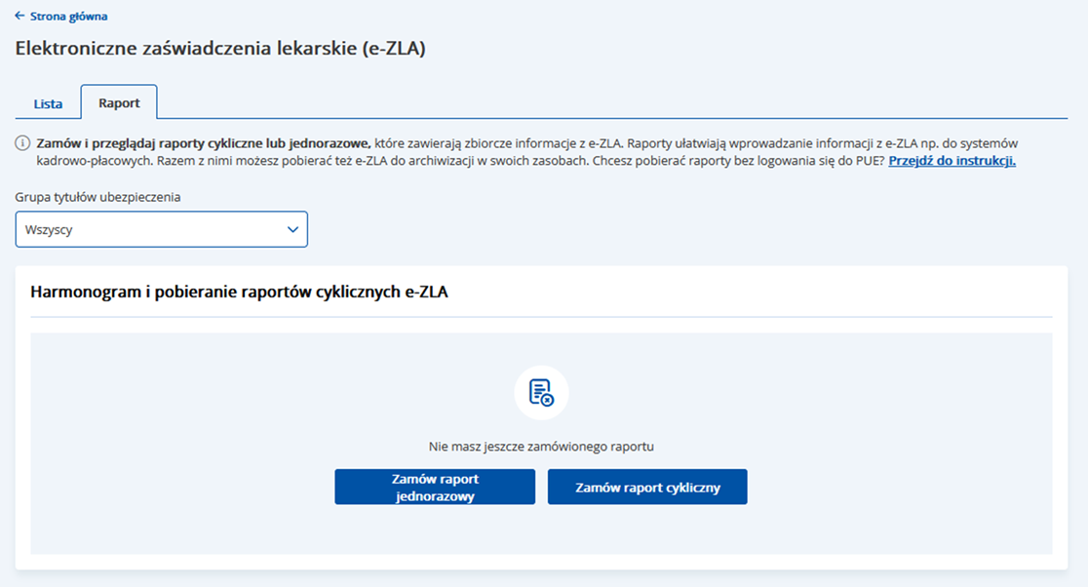Order a cyclic report with Zamów raport cykliczny
Viewport: 1088px width, 587px height.
tap(647, 486)
